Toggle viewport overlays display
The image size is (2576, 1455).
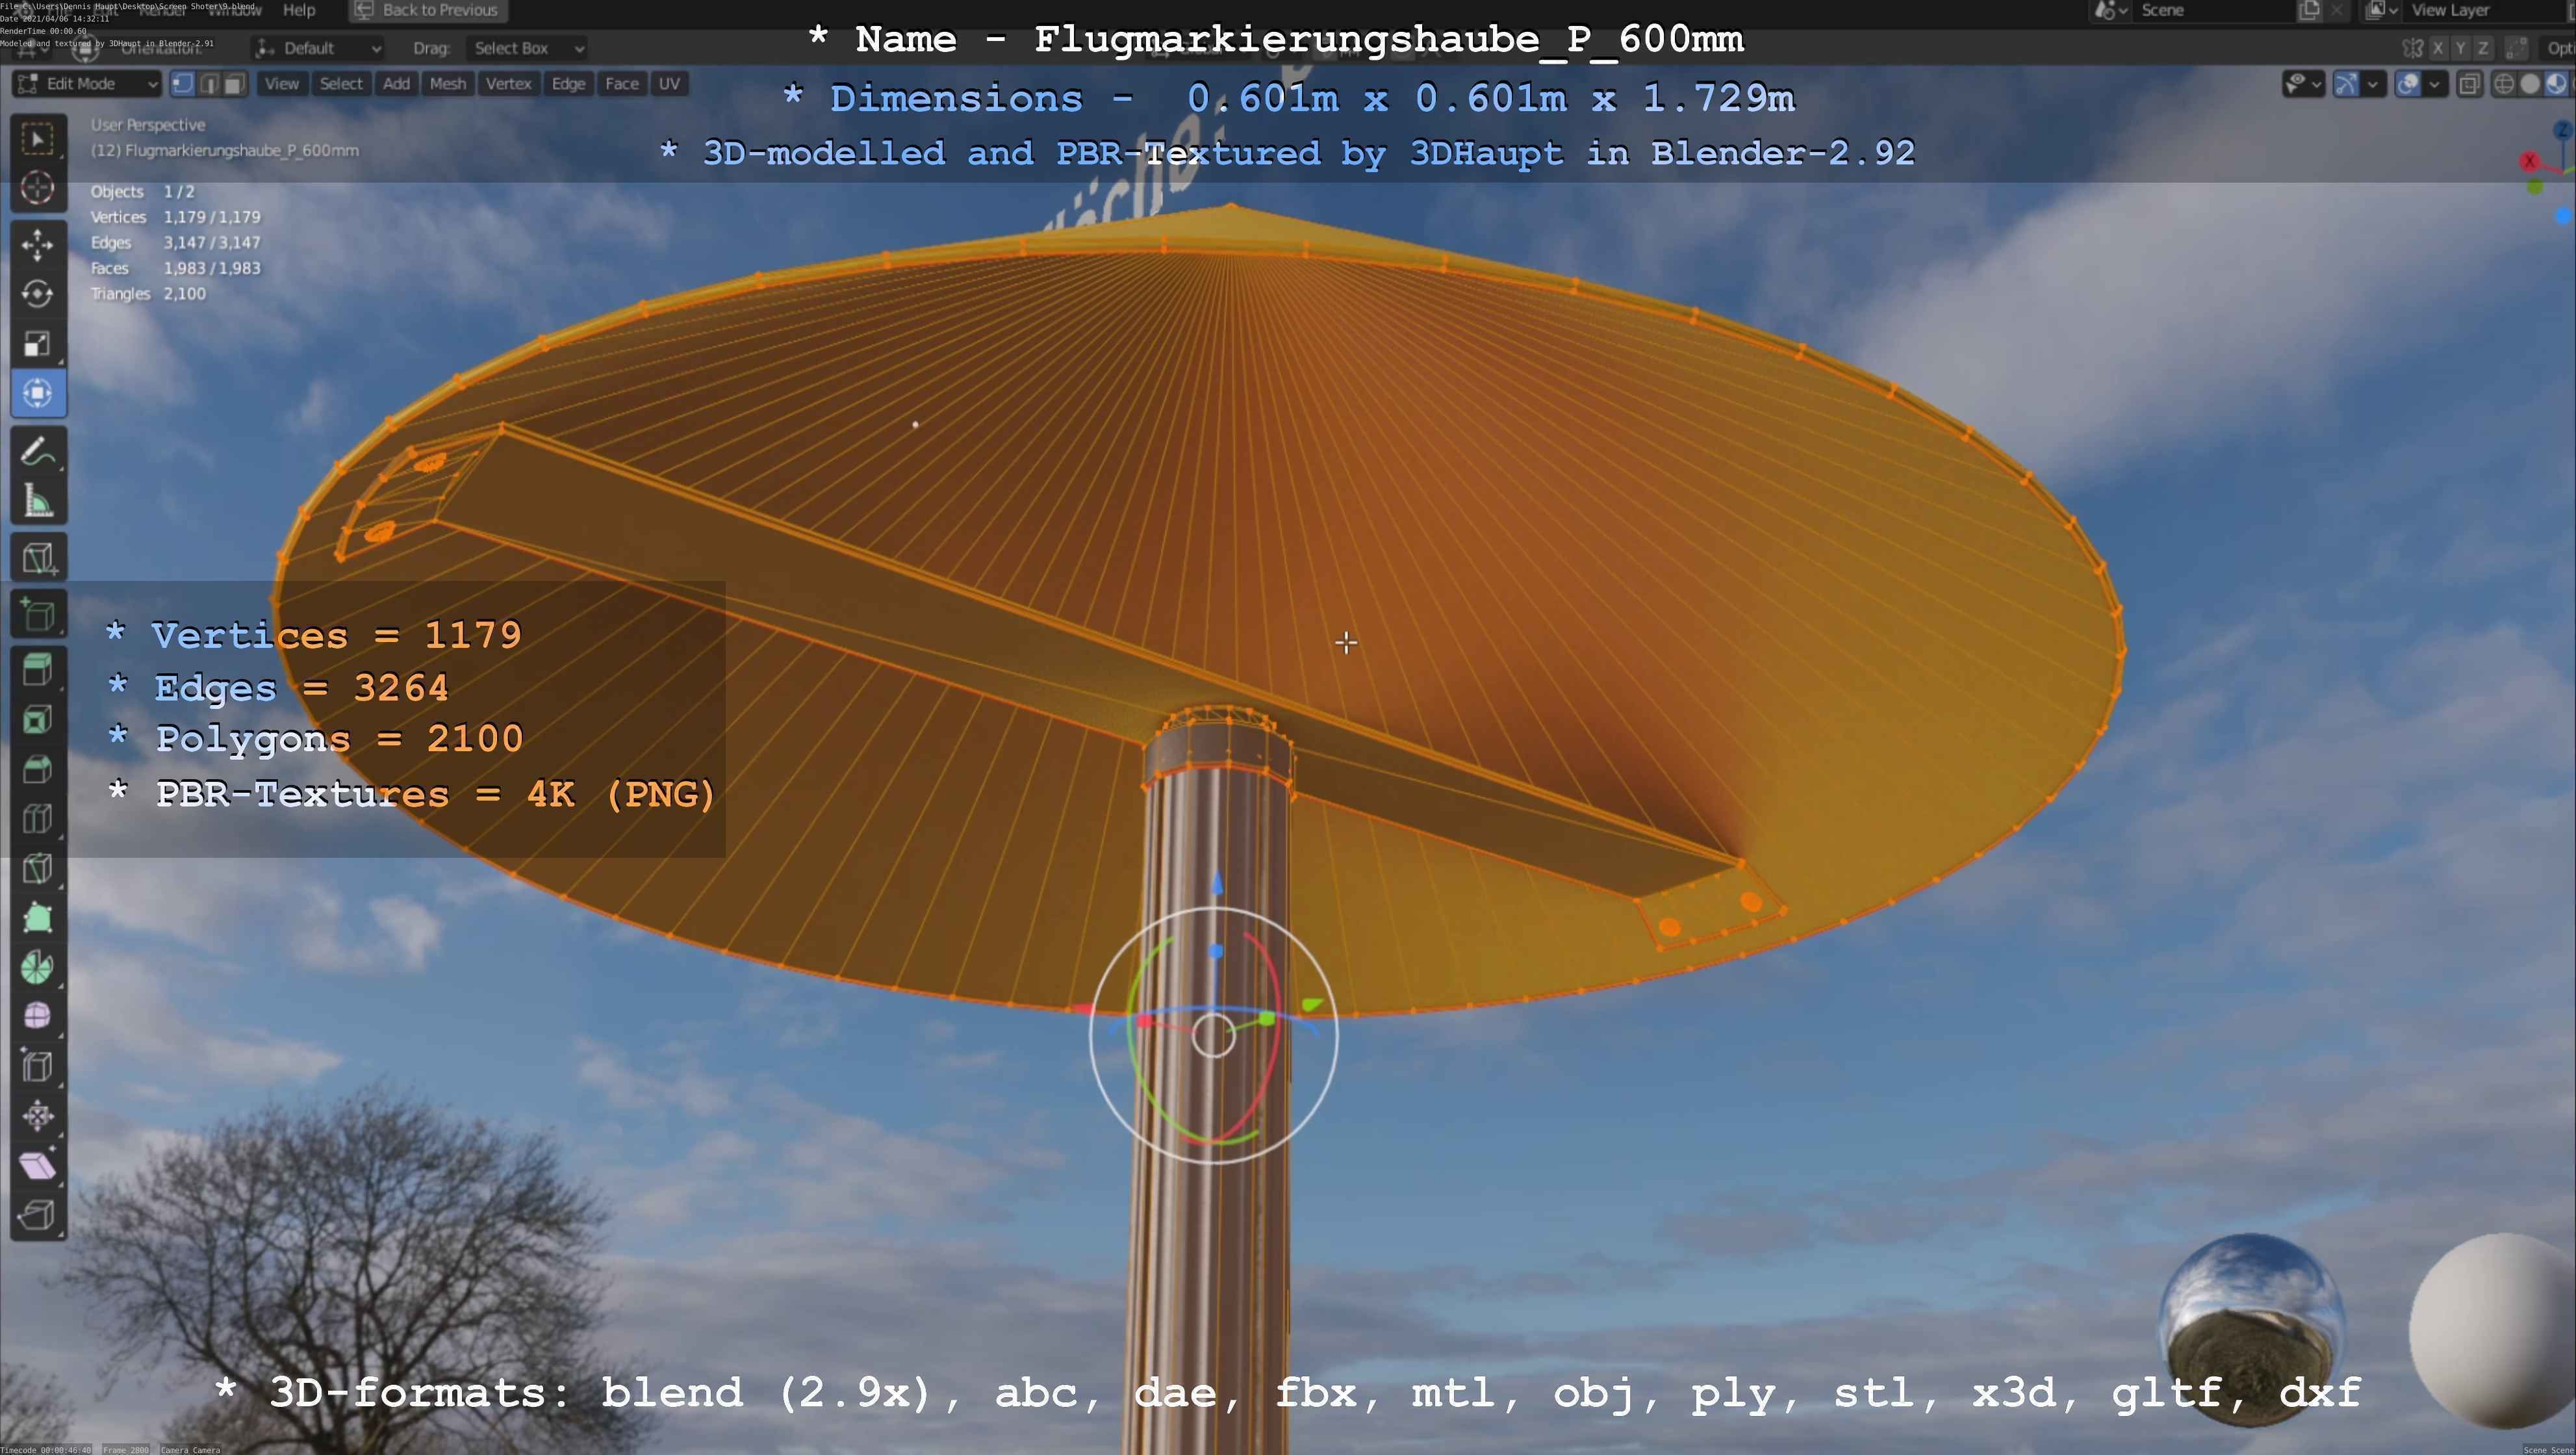click(x=2409, y=84)
